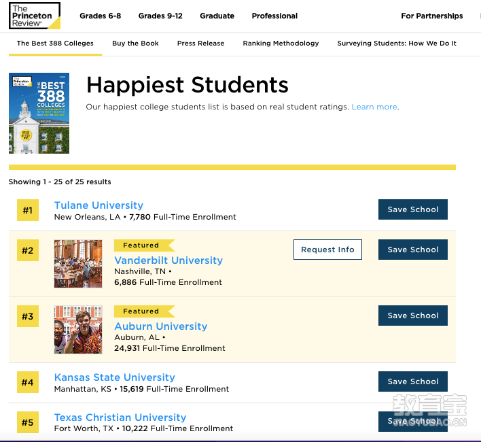Open the Grades 9-12 menu
481x442 pixels.
(160, 16)
